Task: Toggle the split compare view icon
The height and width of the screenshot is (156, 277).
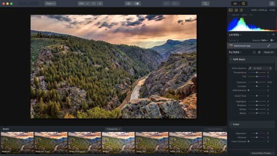Action: [x=137, y=3]
